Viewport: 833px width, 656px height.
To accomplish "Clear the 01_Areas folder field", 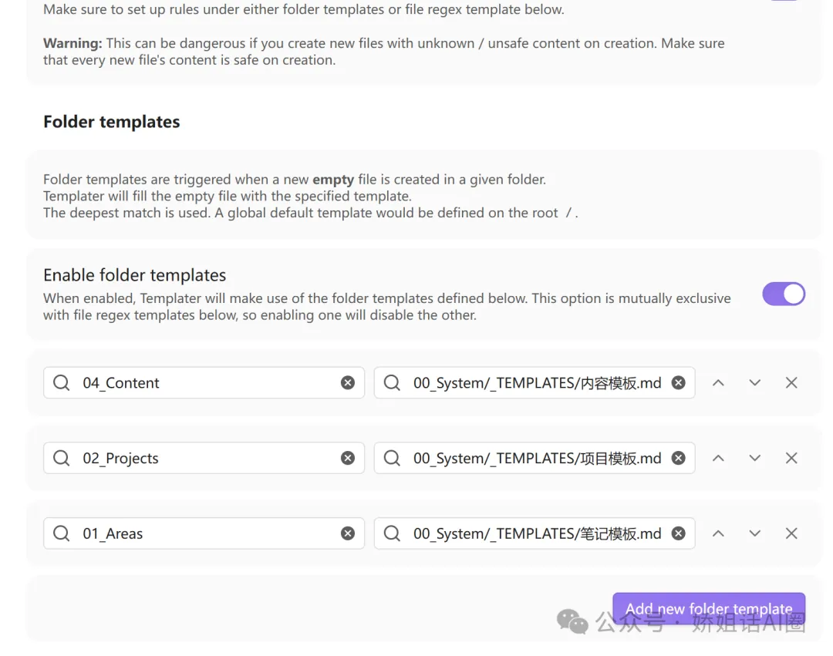I will [x=348, y=533].
